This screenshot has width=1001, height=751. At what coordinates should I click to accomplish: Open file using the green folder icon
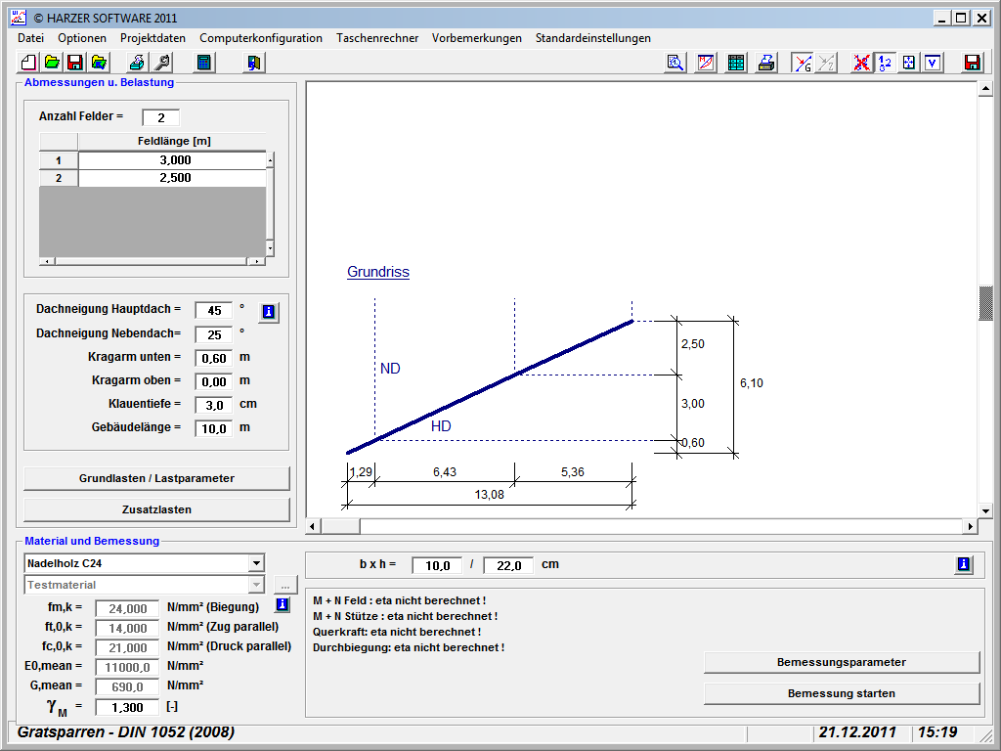coord(52,63)
